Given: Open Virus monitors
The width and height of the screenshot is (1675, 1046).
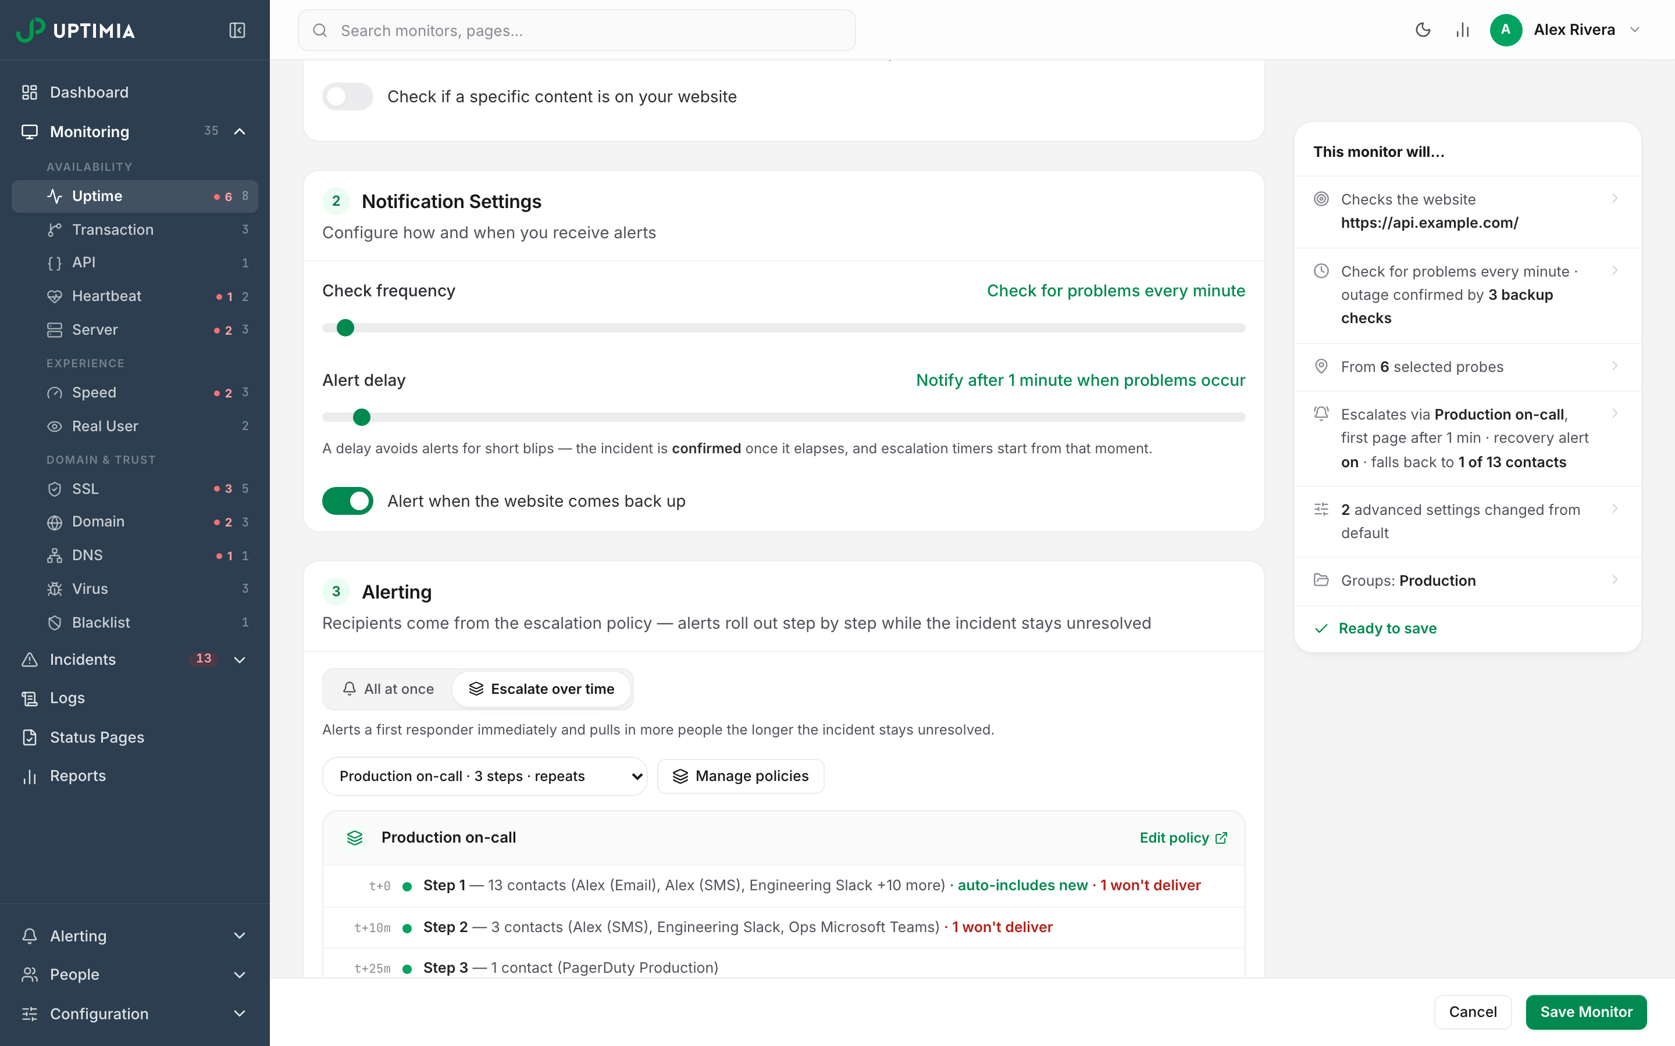Looking at the screenshot, I should pos(135,589).
